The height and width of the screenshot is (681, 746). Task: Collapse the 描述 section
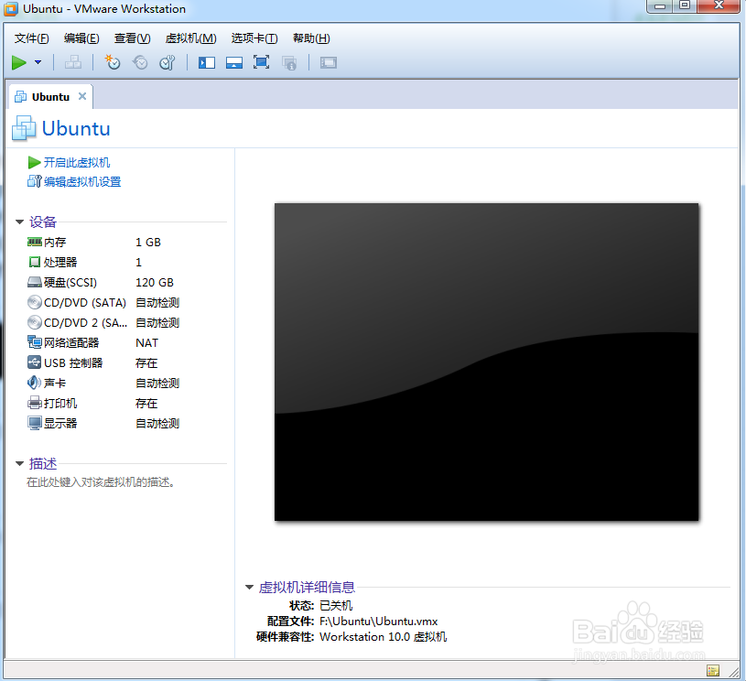19,463
